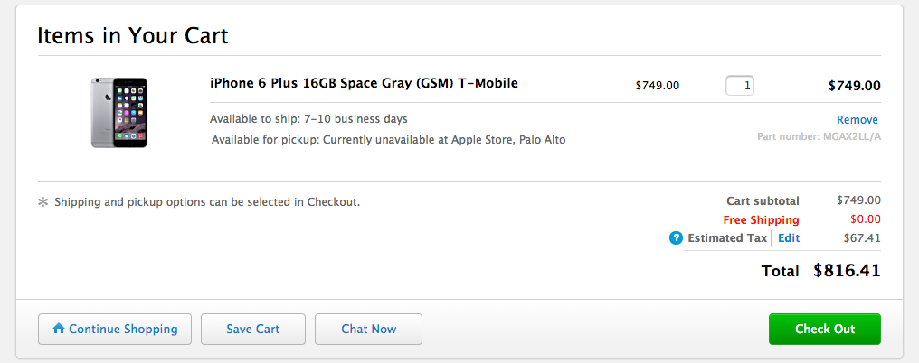Click the 7-10 business days shipping line
The image size is (919, 363).
tap(308, 119)
